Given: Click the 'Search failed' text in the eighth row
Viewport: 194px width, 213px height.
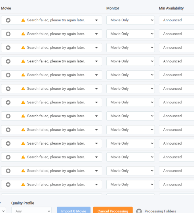Looking at the screenshot, I should click(56, 116).
